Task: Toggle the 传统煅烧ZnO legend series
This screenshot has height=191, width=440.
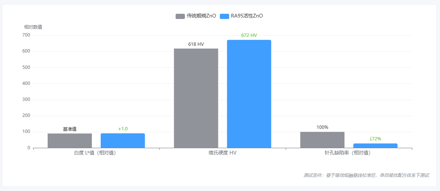Action: tap(196, 16)
